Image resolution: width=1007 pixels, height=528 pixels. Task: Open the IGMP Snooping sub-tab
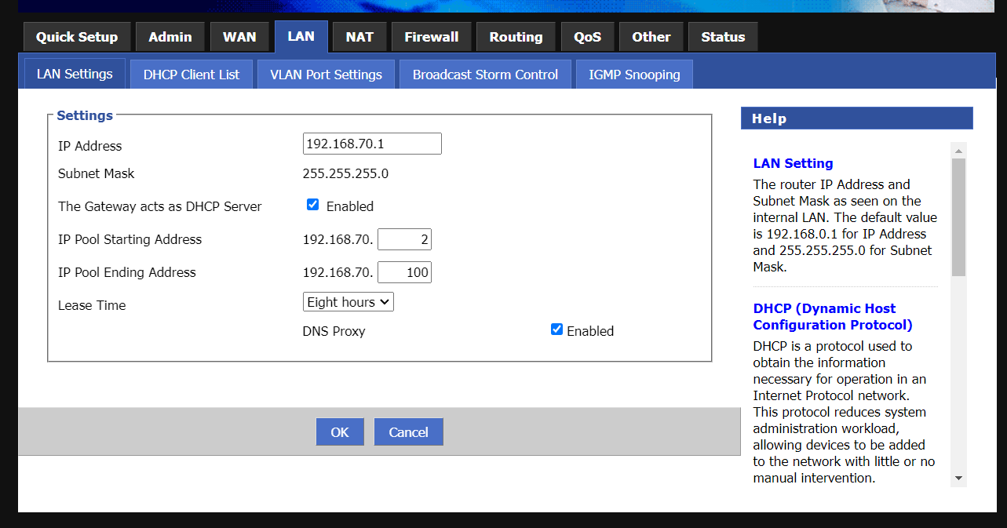(x=634, y=75)
